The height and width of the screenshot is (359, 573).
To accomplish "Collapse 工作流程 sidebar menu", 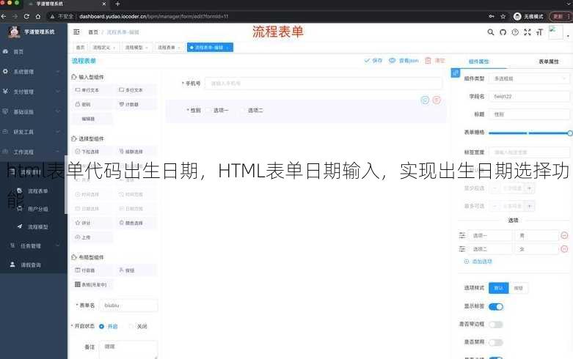I will click(34, 152).
